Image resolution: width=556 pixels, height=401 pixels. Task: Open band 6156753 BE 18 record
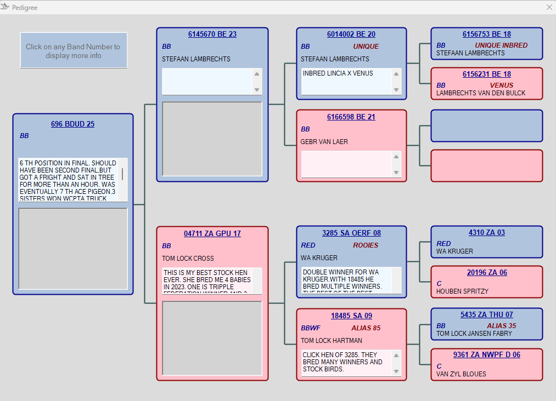pyautogui.click(x=486, y=35)
